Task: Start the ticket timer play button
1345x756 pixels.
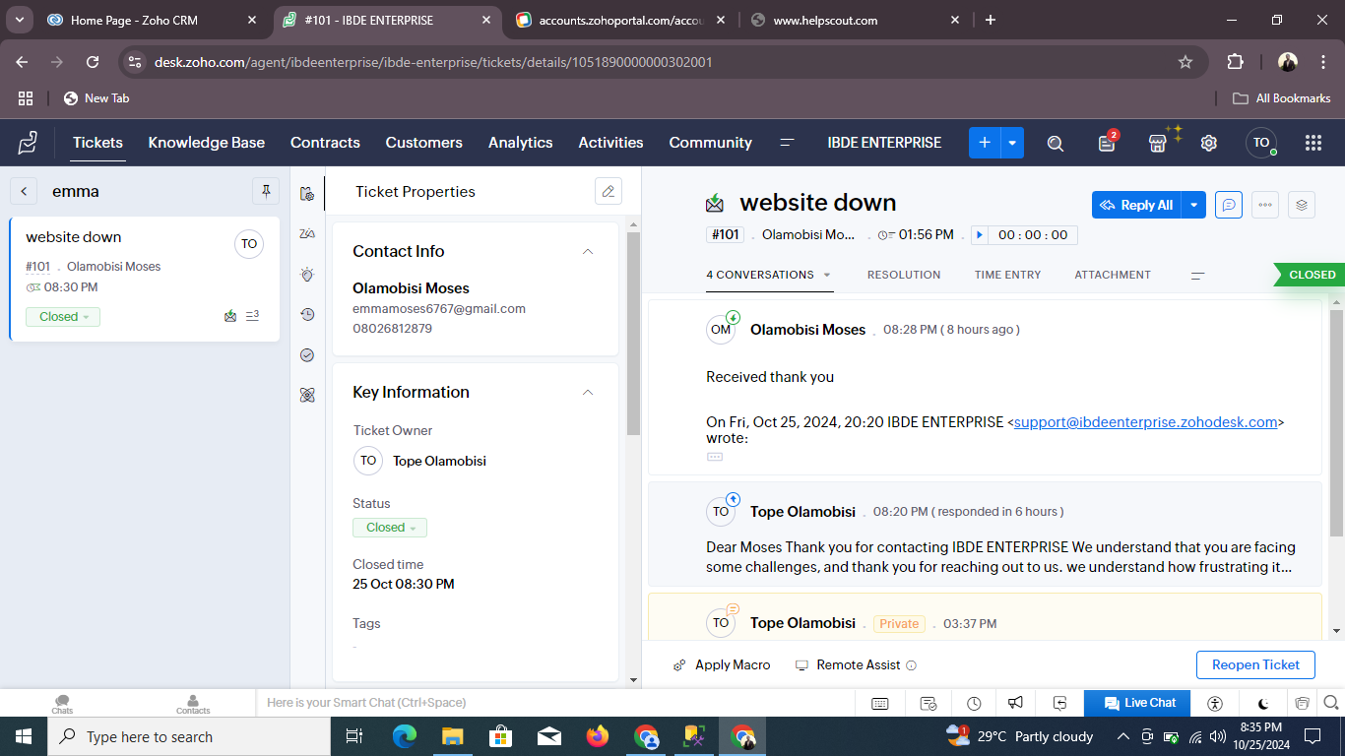Action: pos(979,235)
